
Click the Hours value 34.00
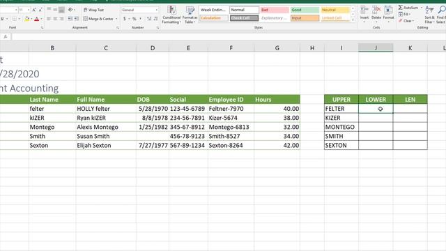click(x=277, y=137)
